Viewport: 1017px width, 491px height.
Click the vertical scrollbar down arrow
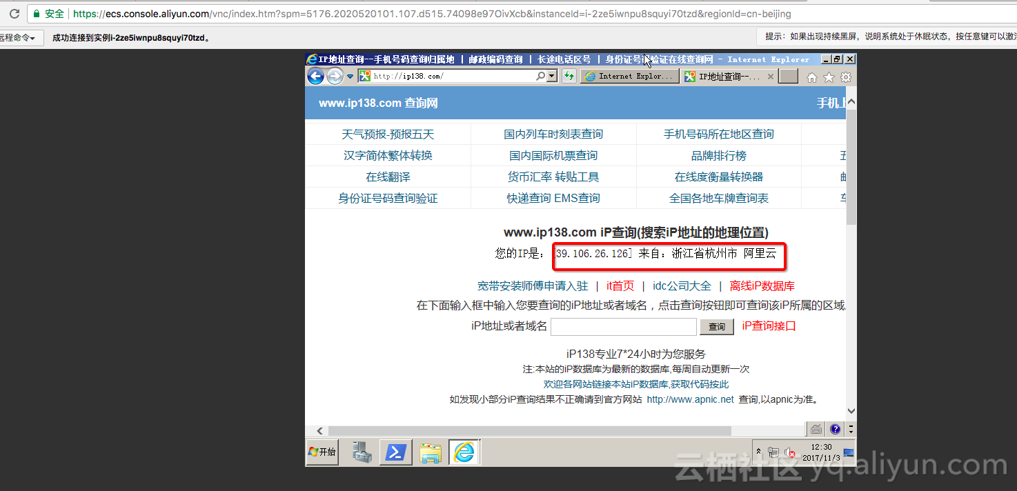point(851,410)
